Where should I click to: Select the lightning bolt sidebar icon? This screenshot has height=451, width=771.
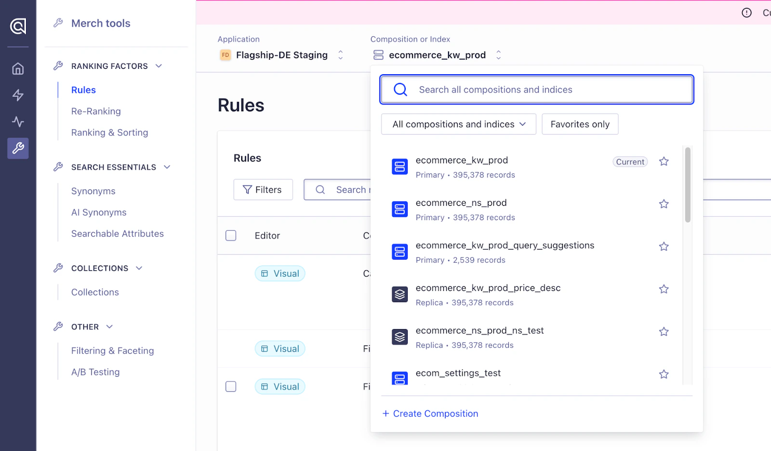(x=17, y=95)
